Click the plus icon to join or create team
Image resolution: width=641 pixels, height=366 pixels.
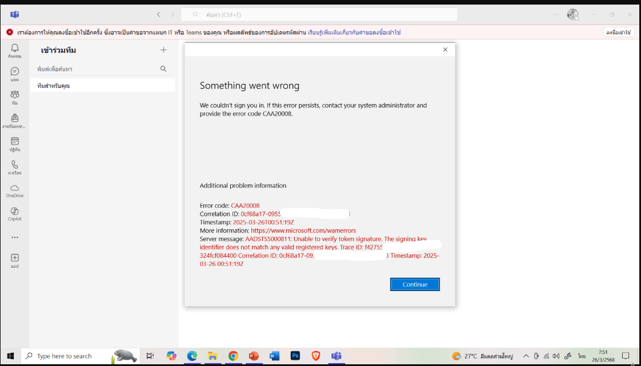(163, 50)
